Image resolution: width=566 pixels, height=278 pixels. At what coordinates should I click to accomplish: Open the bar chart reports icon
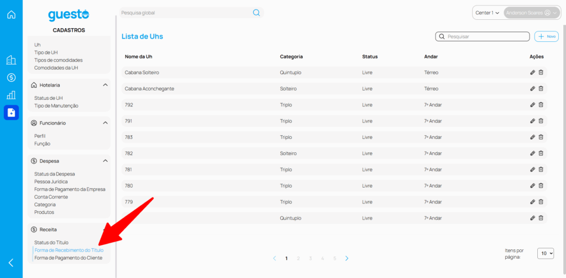pyautogui.click(x=11, y=95)
